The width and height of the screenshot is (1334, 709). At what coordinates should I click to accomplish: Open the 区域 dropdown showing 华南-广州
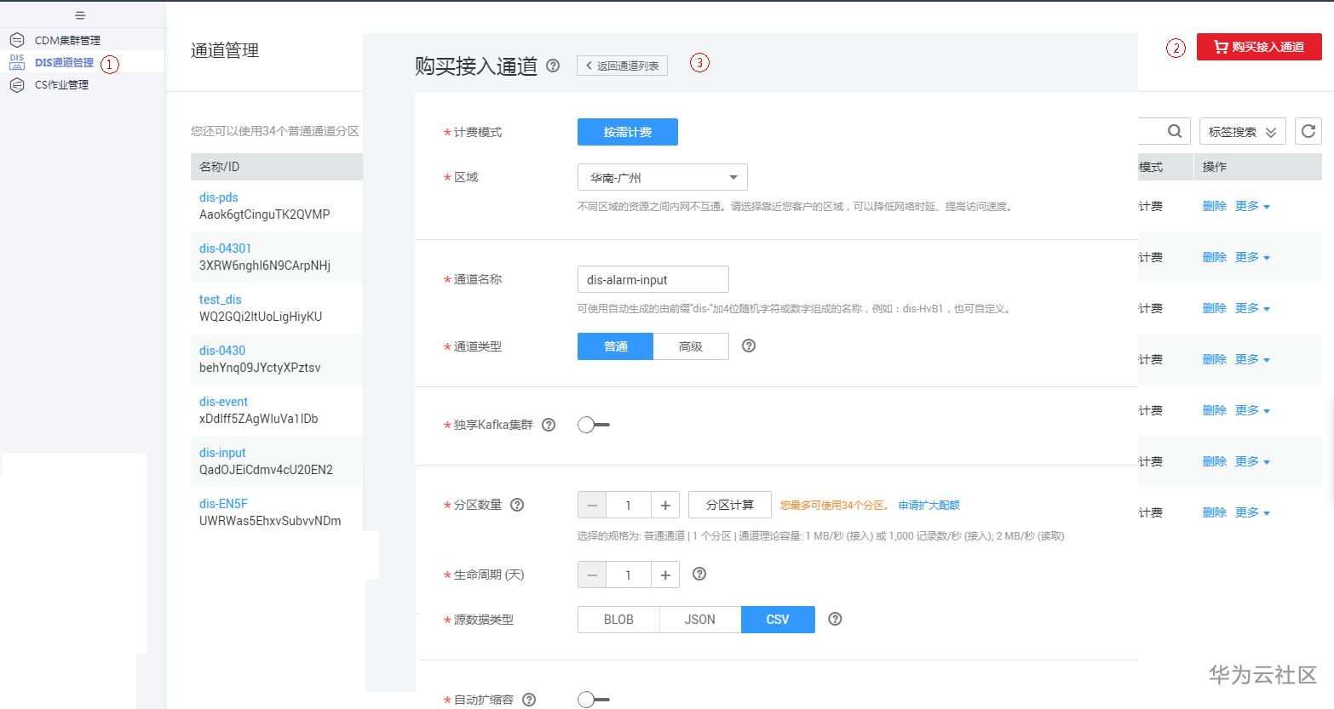tap(663, 177)
